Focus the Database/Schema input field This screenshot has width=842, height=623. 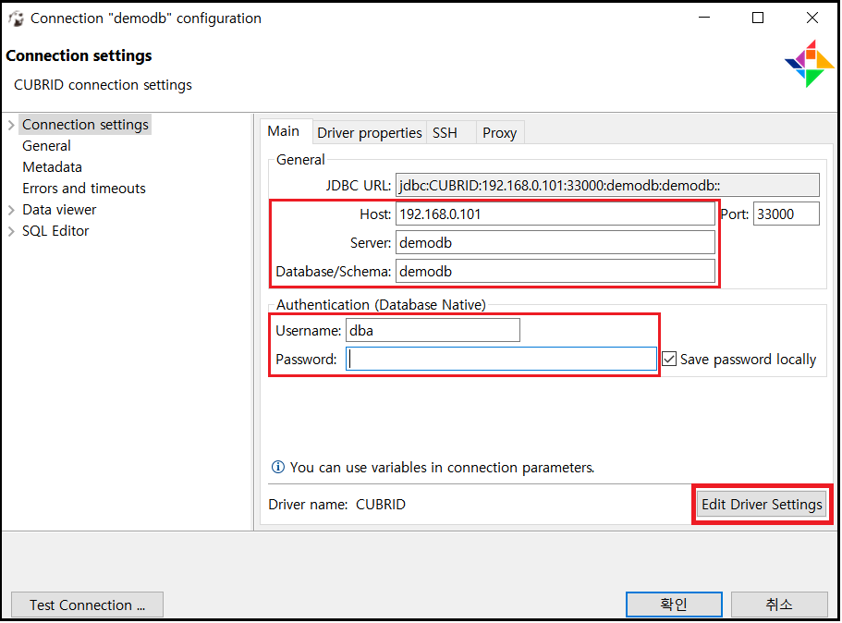click(555, 271)
